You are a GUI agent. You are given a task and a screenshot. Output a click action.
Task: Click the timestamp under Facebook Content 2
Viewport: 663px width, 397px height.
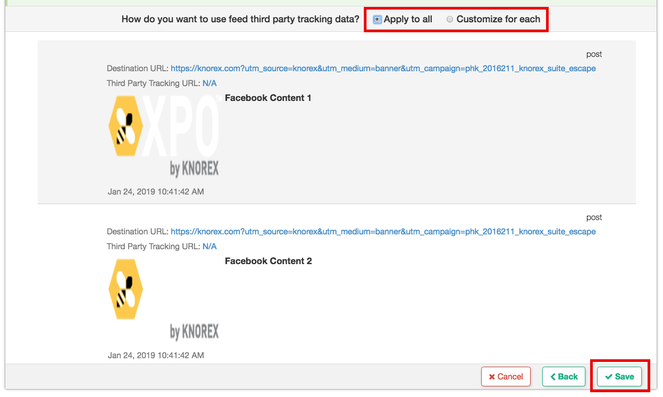pos(156,355)
